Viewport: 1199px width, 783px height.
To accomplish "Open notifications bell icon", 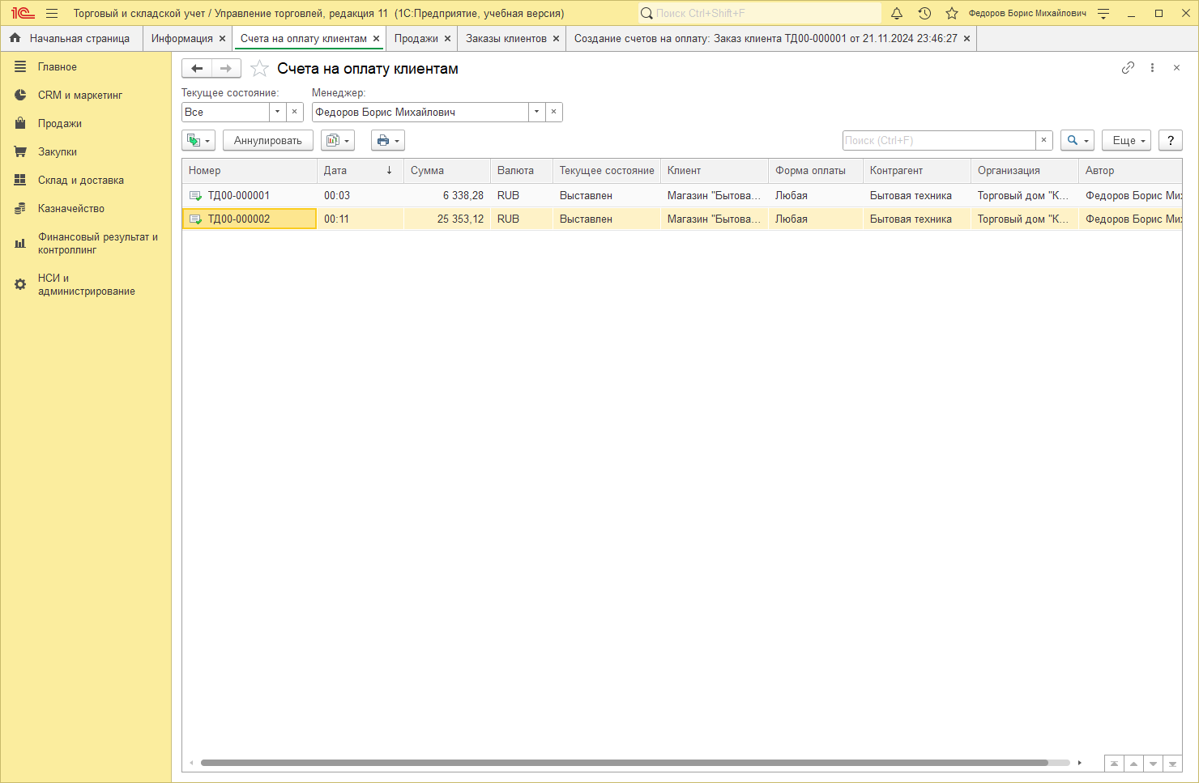I will (897, 13).
